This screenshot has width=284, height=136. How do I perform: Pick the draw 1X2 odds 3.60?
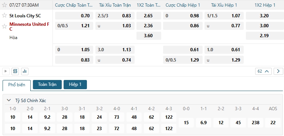pos(149,36)
